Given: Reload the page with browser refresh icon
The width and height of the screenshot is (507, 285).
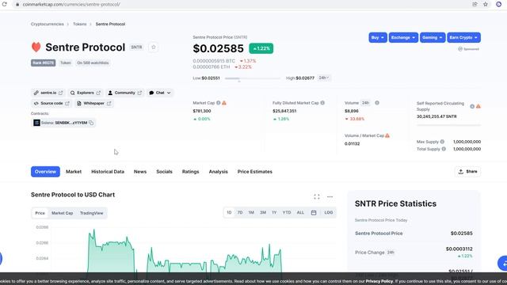Looking at the screenshot, I should pos(5,4).
